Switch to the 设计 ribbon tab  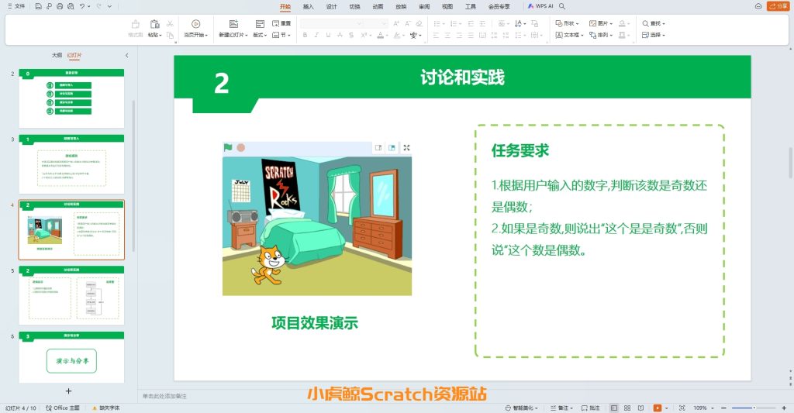(x=332, y=6)
